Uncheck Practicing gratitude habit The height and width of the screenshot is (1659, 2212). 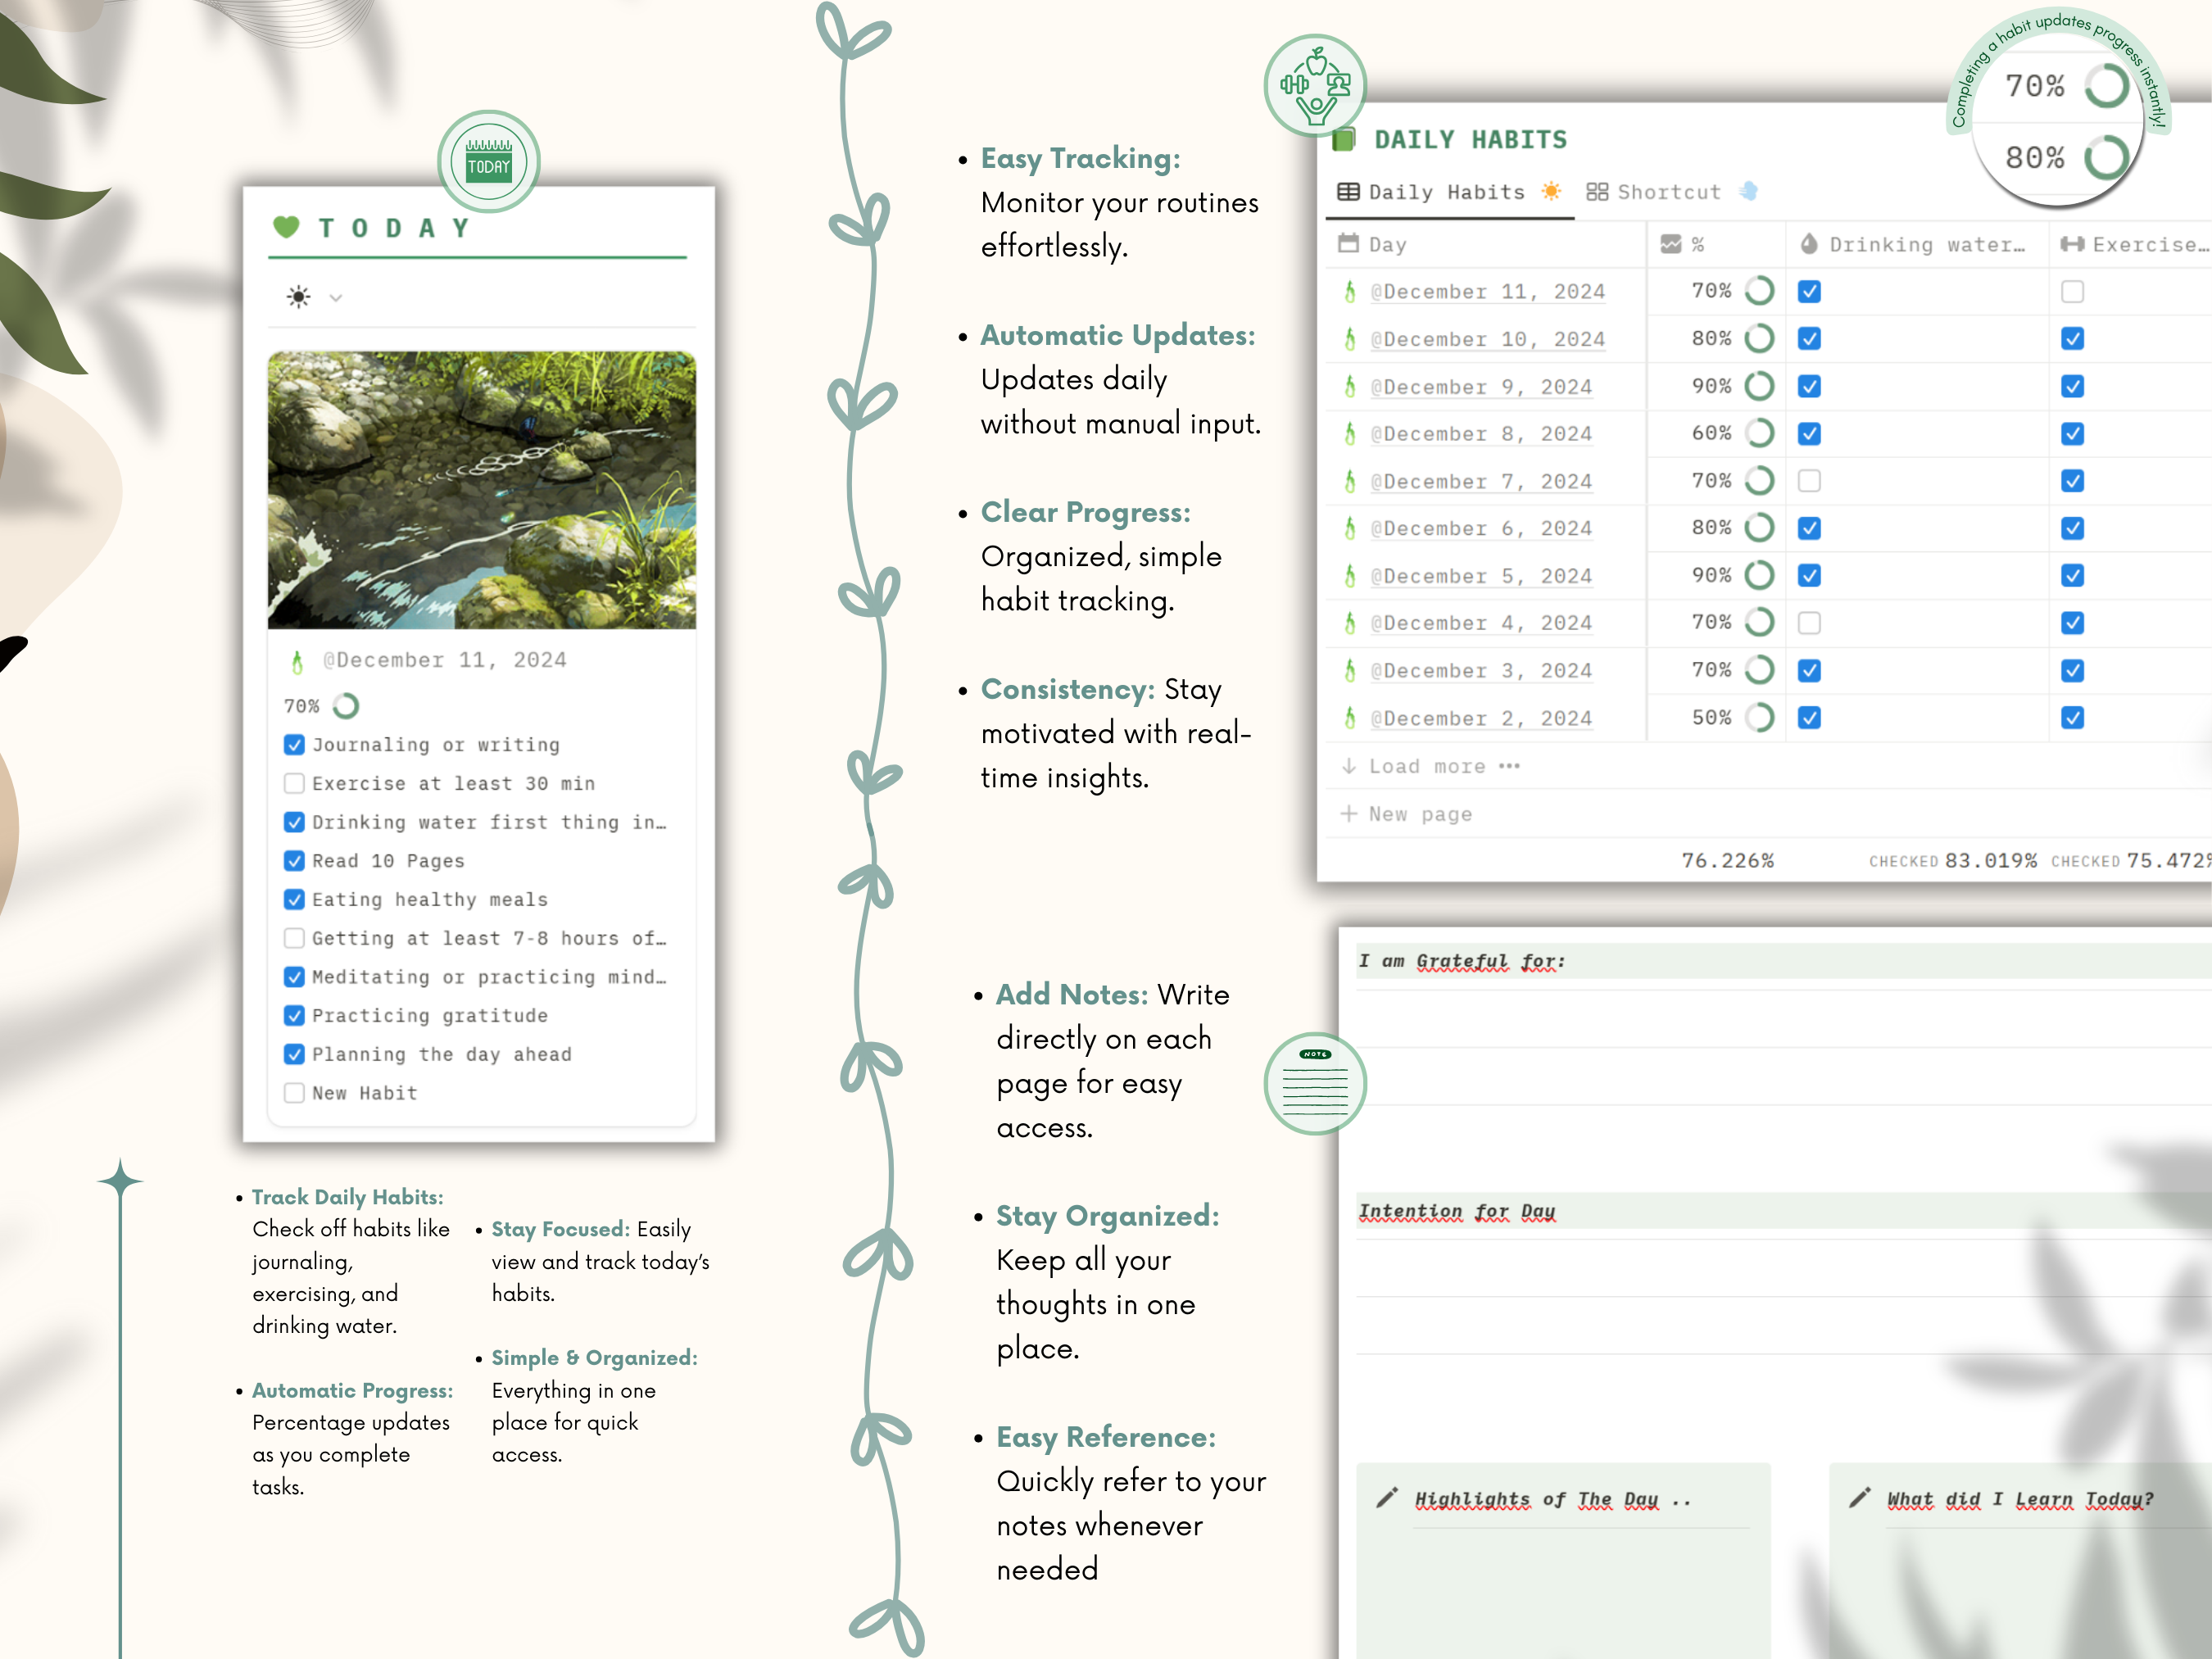pos(294,1016)
